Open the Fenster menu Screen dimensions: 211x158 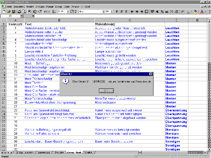click(76, 7)
